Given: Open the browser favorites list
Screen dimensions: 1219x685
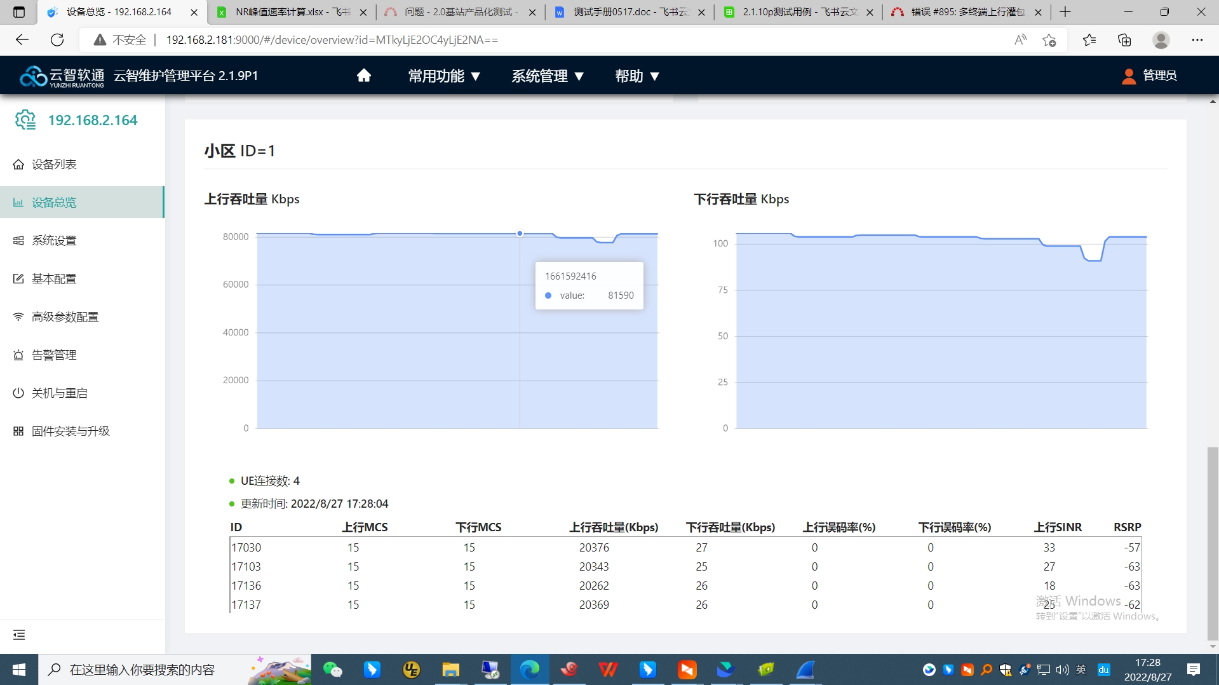Looking at the screenshot, I should point(1089,40).
